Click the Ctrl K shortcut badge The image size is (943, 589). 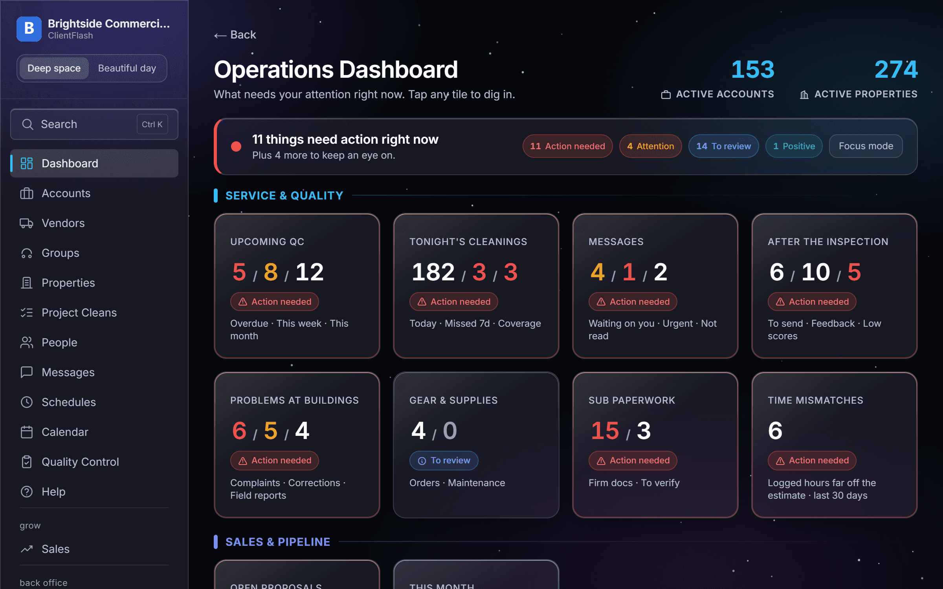tap(152, 124)
